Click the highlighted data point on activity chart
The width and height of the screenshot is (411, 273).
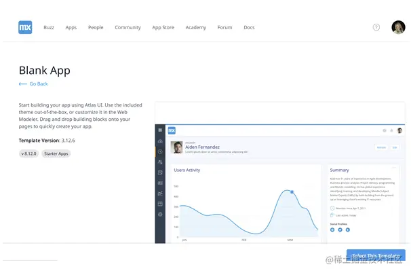(x=292, y=192)
